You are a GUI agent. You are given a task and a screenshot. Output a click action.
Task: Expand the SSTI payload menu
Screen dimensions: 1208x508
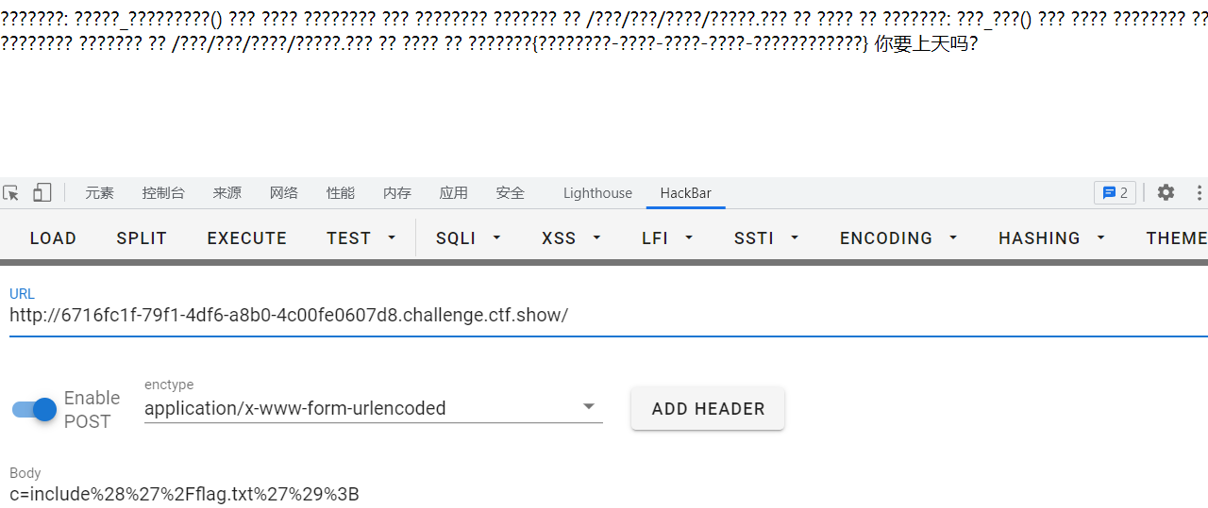(766, 238)
